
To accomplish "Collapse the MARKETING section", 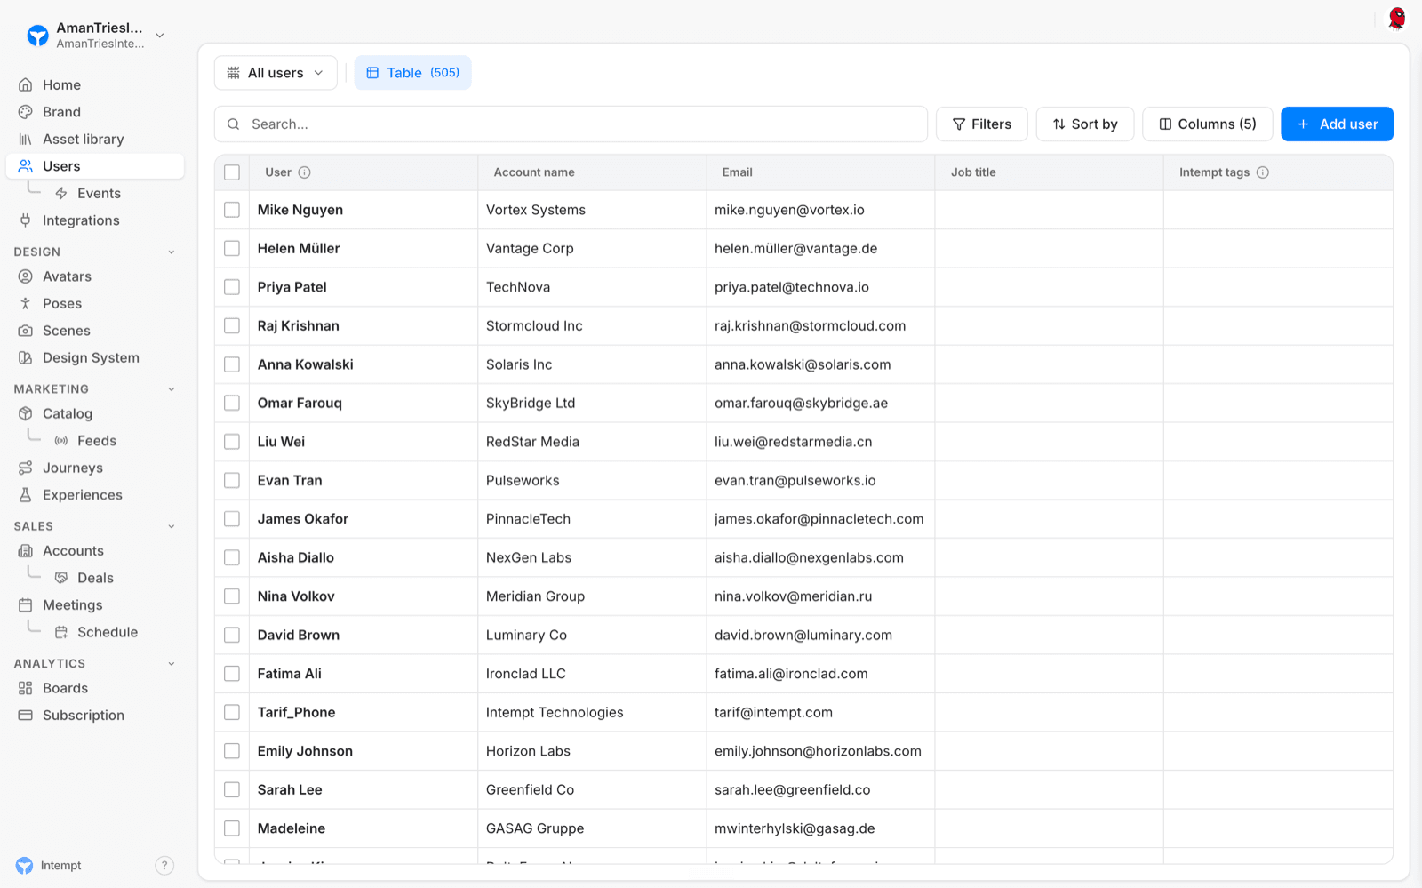I will pyautogui.click(x=172, y=389).
